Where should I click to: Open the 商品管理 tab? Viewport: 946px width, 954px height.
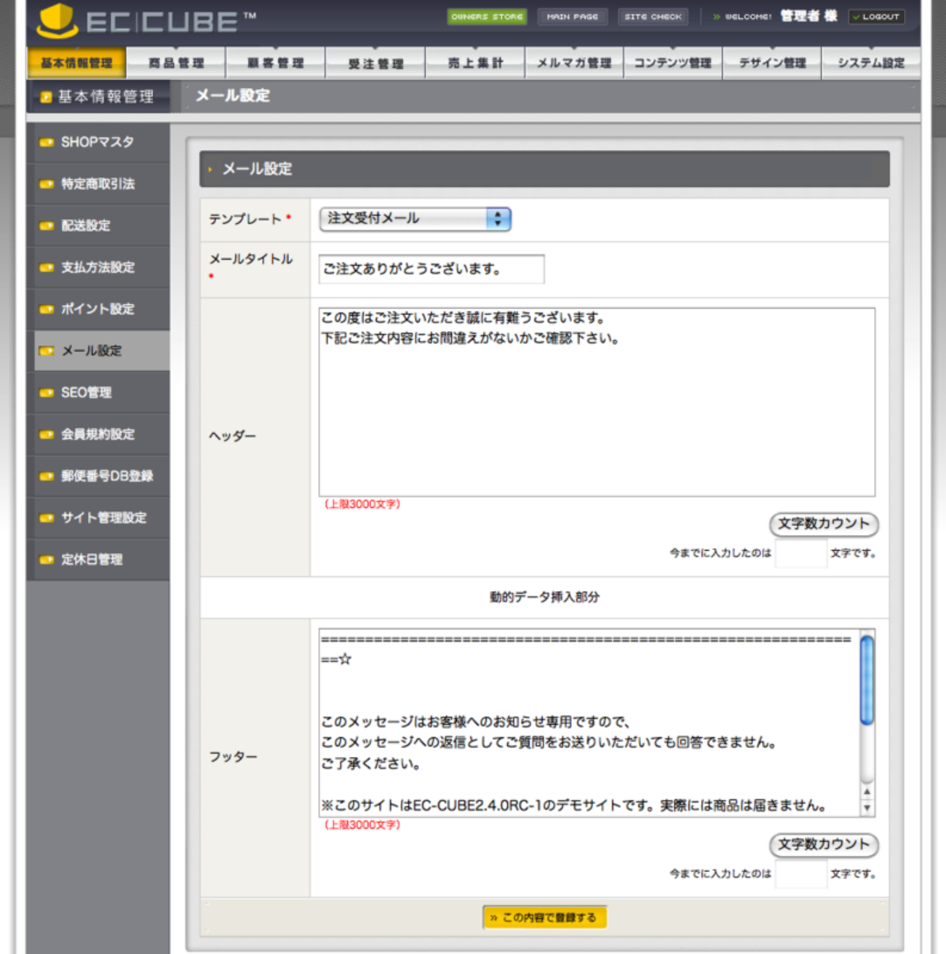coord(176,63)
